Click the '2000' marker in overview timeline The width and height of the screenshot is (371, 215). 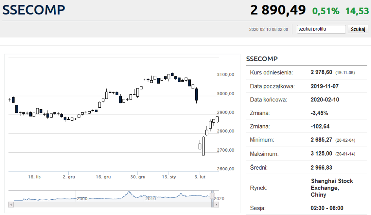tap(82, 199)
